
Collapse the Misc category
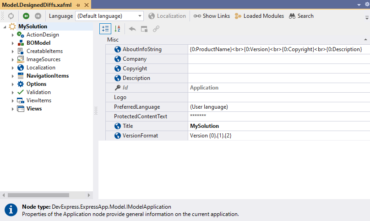(365, 40)
